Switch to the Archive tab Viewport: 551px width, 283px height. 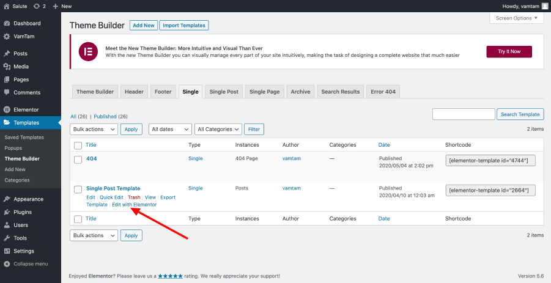300,92
